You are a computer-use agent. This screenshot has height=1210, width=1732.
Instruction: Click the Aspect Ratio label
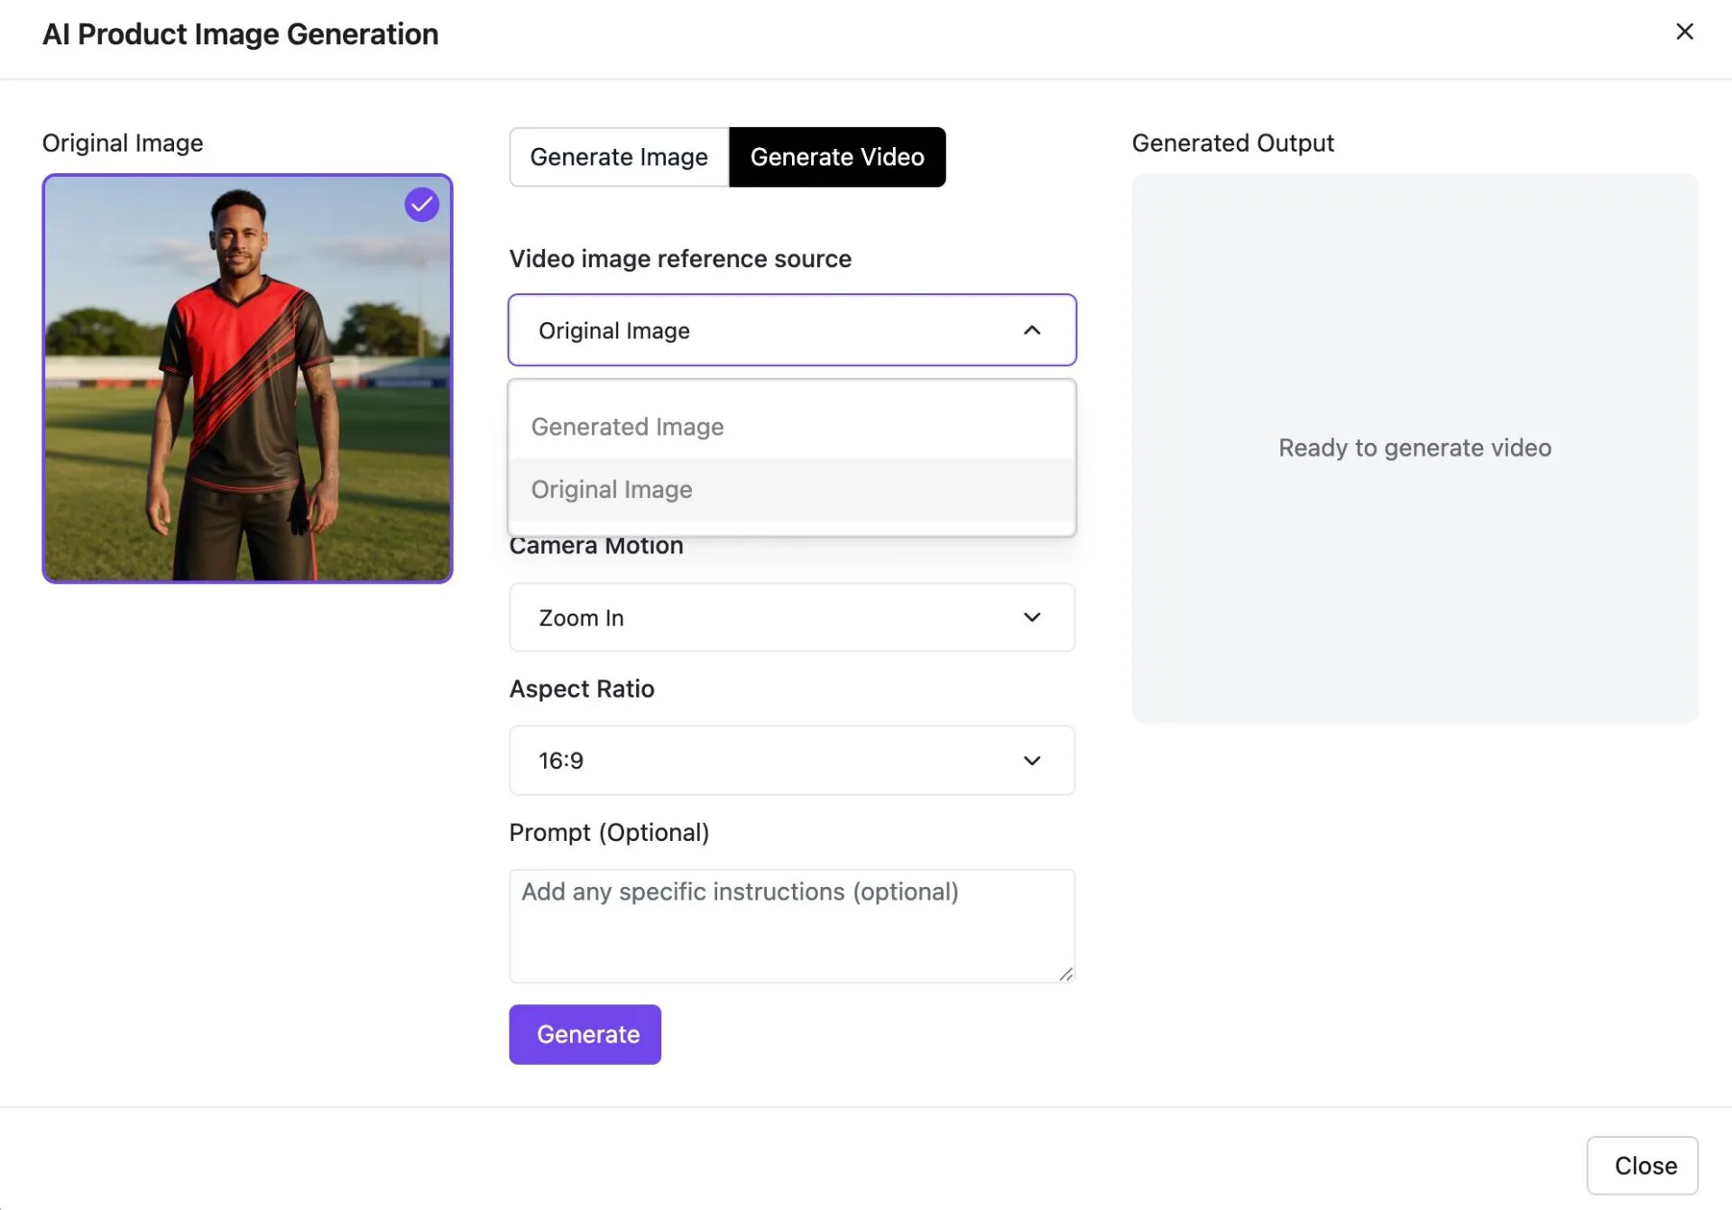pyautogui.click(x=582, y=688)
